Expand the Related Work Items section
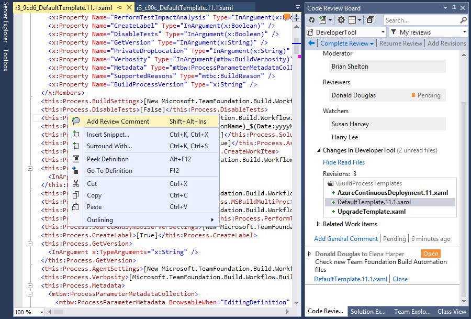 tap(319, 224)
